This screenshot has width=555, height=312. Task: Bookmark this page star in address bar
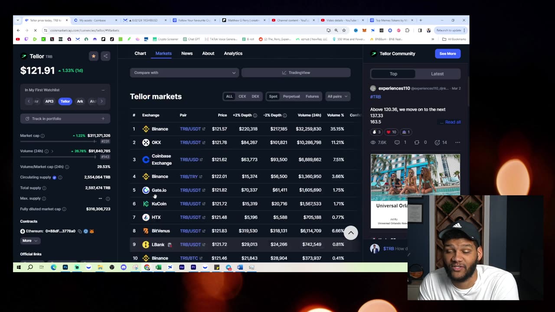(344, 30)
